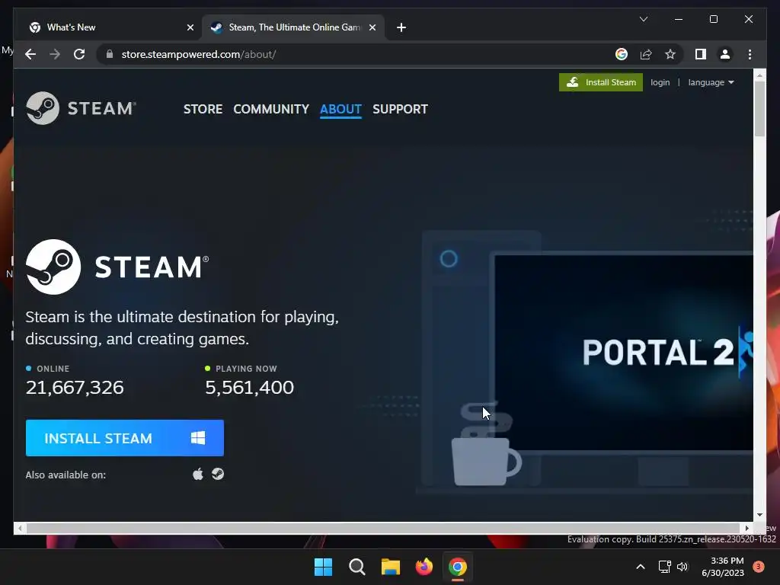Click the blue INSTALL STEAM button
This screenshot has height=585, width=780.
pyautogui.click(x=125, y=438)
